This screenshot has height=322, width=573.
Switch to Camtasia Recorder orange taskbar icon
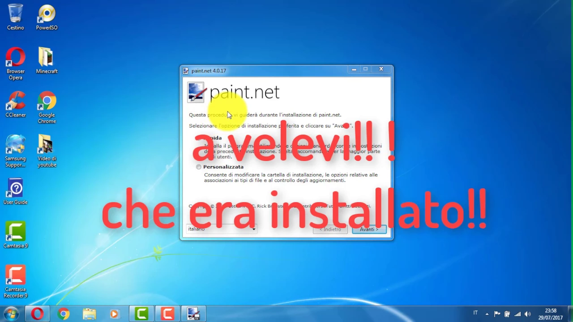coord(167,314)
